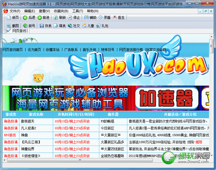Start the 录播 recording tool
Viewport: 216px width, 170px height.
104,18
